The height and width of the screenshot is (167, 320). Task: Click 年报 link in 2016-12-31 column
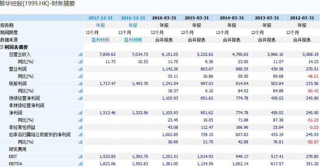point(133,25)
